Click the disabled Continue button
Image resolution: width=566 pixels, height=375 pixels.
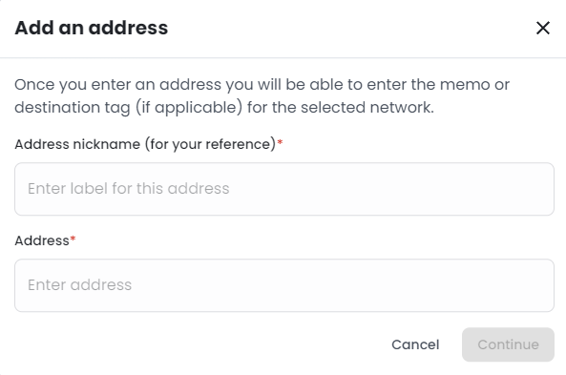point(508,344)
